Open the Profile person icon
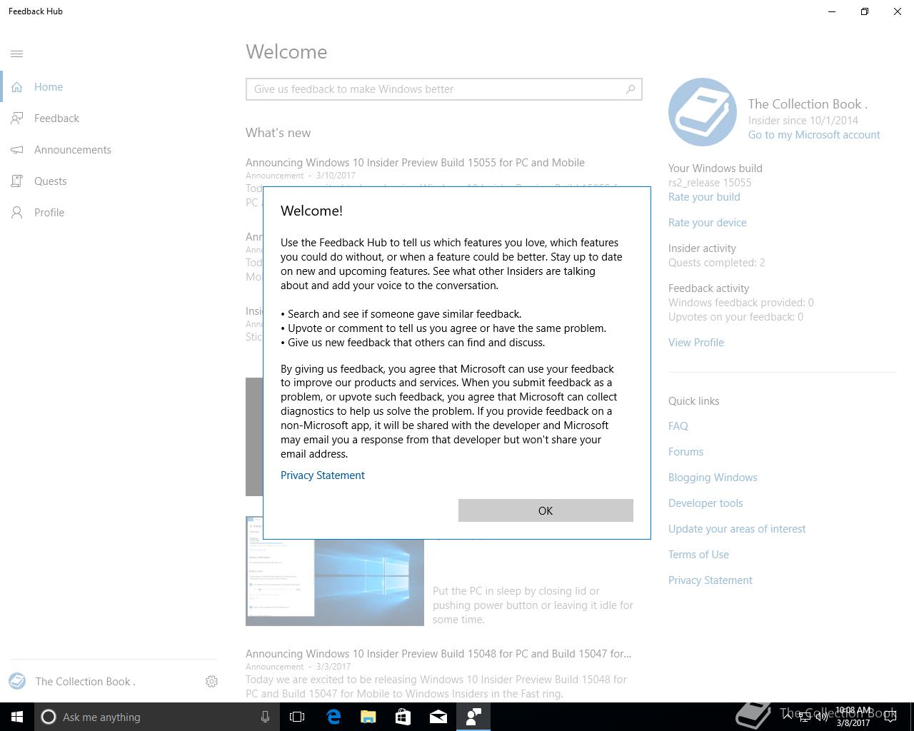This screenshot has width=914, height=731. click(x=17, y=213)
